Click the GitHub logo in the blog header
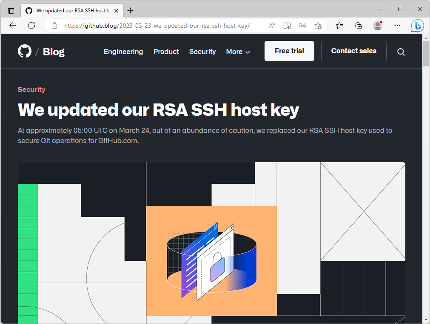Screen dimensions: 430x324 tap(24, 51)
